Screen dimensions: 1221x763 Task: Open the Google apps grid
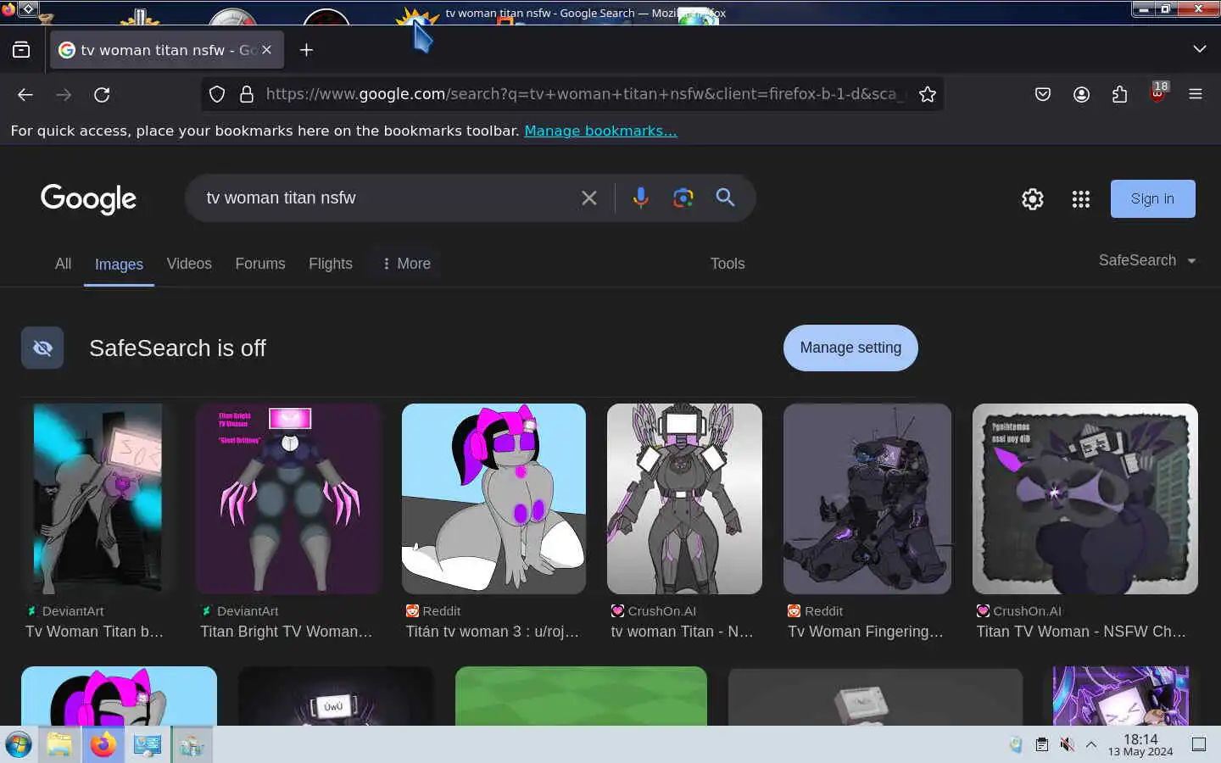(1080, 198)
